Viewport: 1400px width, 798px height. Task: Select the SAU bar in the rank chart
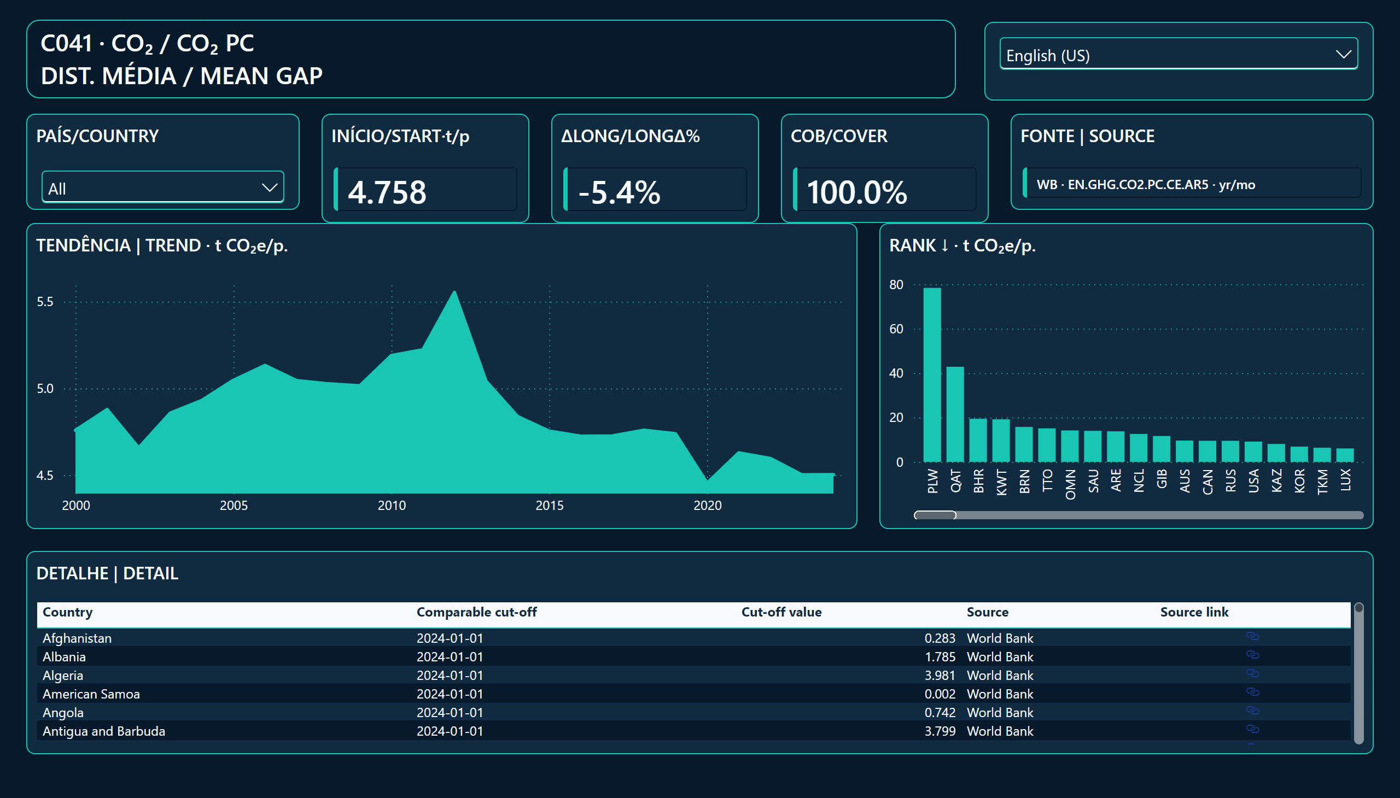[x=1093, y=447]
